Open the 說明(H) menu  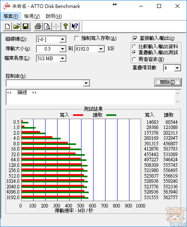coord(54,16)
